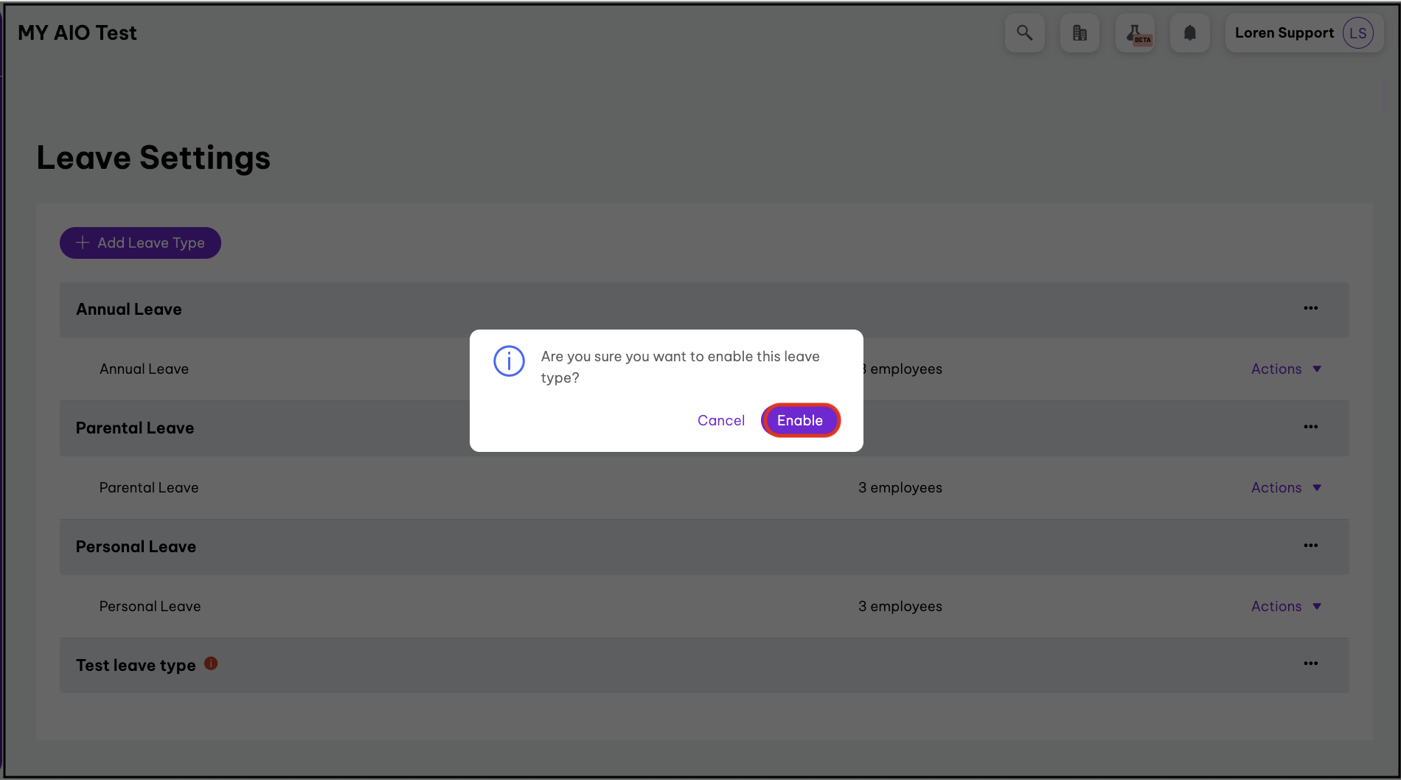Open Loren Support profile menu

point(1284,33)
